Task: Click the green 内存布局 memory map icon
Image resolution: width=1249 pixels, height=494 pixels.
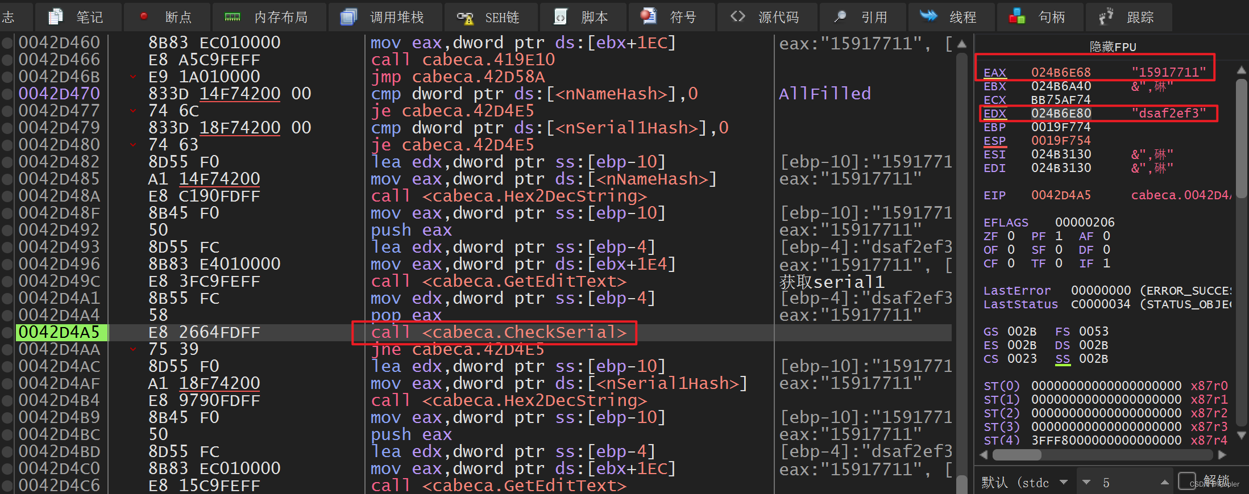Action: [x=233, y=17]
